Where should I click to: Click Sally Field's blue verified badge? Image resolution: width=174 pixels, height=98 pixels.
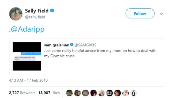click(x=52, y=11)
